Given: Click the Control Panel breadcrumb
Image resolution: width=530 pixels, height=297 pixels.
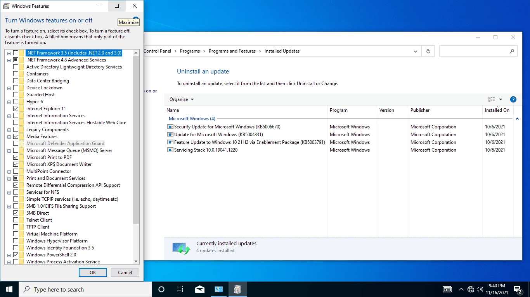Looking at the screenshot, I should pyautogui.click(x=157, y=51).
